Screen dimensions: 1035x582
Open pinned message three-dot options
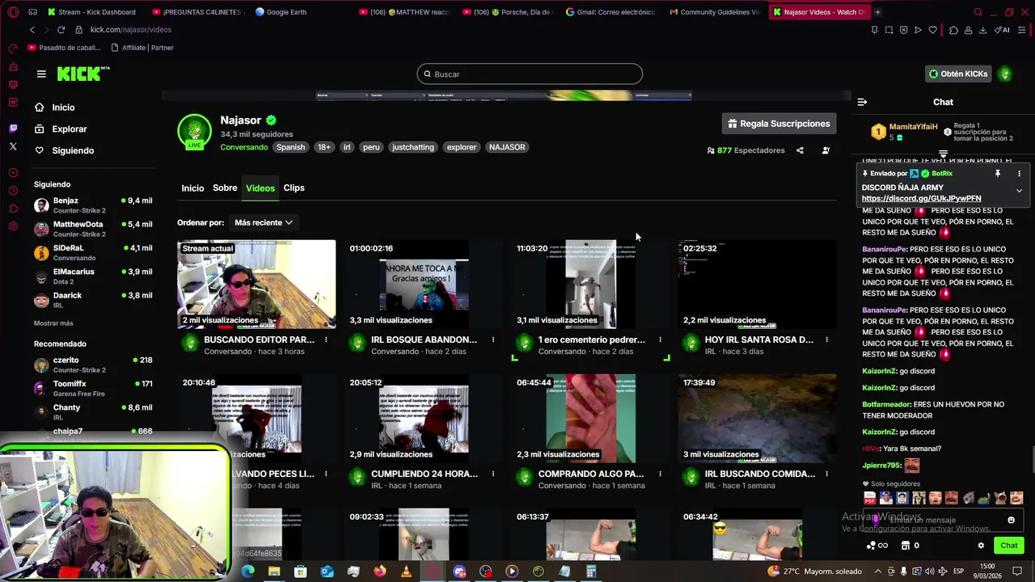(1019, 174)
